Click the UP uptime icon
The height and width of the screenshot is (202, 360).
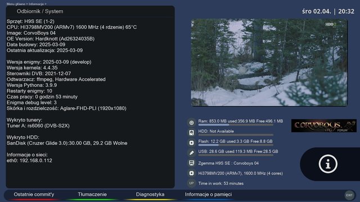tap(191, 183)
